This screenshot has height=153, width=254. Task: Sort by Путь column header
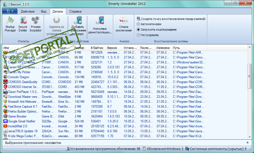click(189, 48)
